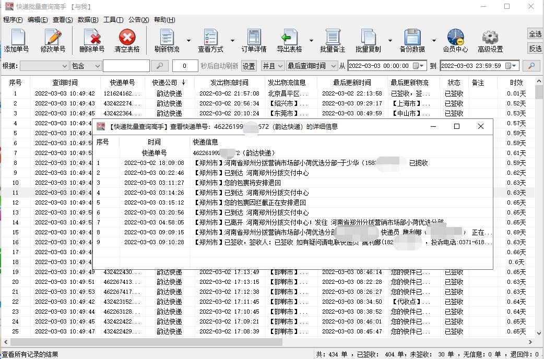Image resolution: width=544 pixels, height=359 pixels.
Task: Click the 设置 auto-refresh button
Action: coord(249,66)
